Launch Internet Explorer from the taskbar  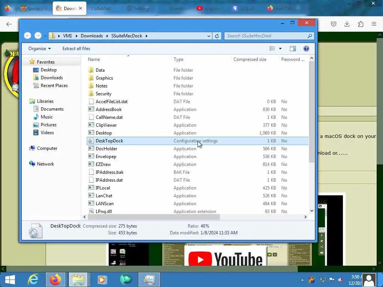33,280
